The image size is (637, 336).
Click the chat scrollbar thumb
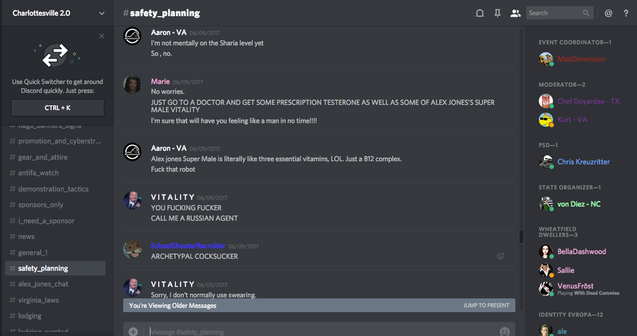(x=521, y=236)
